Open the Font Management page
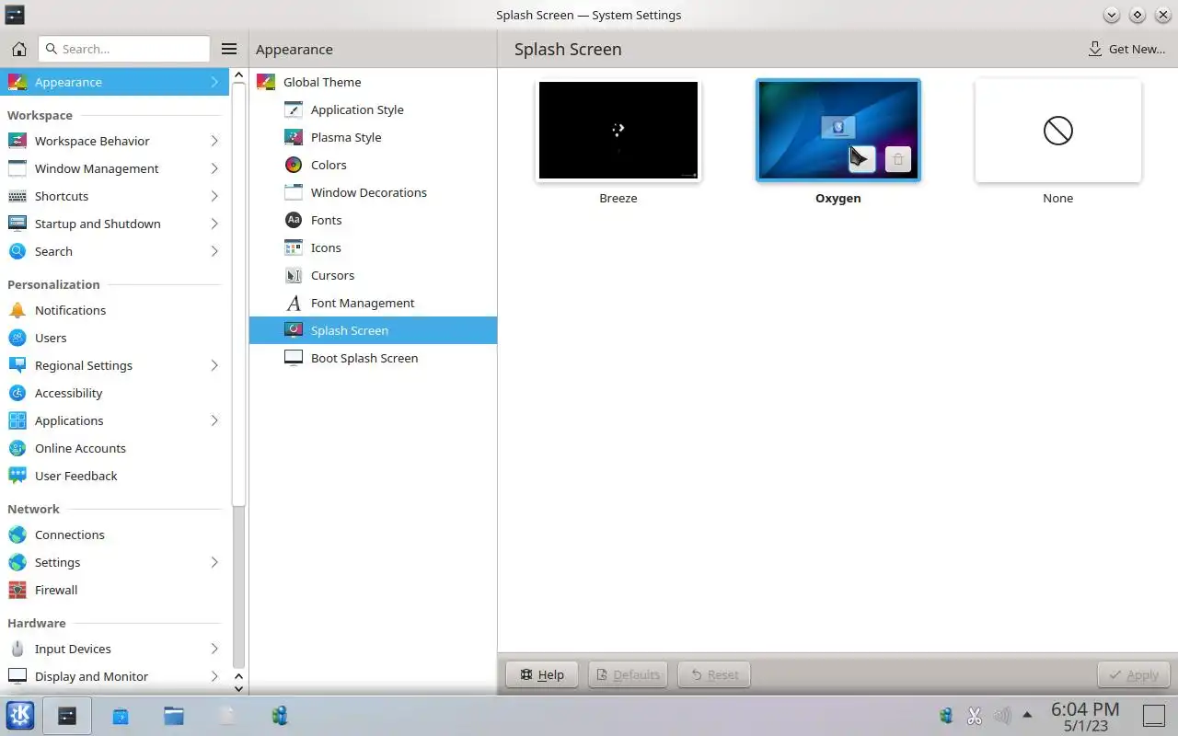The width and height of the screenshot is (1178, 736). (x=373, y=303)
